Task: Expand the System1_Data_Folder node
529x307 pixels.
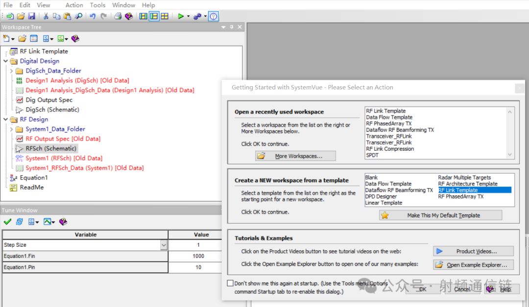Action: click(11, 129)
